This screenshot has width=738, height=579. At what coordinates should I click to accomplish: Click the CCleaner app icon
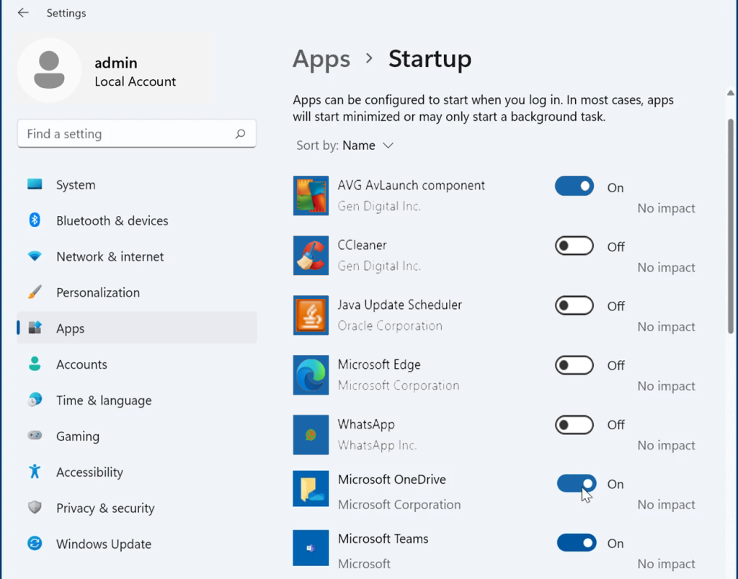pos(311,256)
